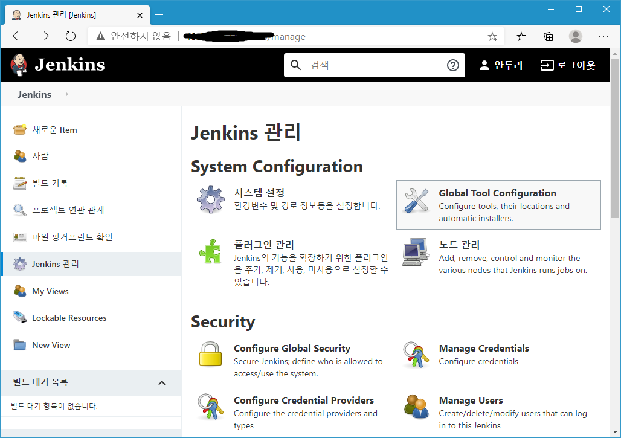Click the 안두리 user profile link
Screen dimensions: 621x438
501,65
